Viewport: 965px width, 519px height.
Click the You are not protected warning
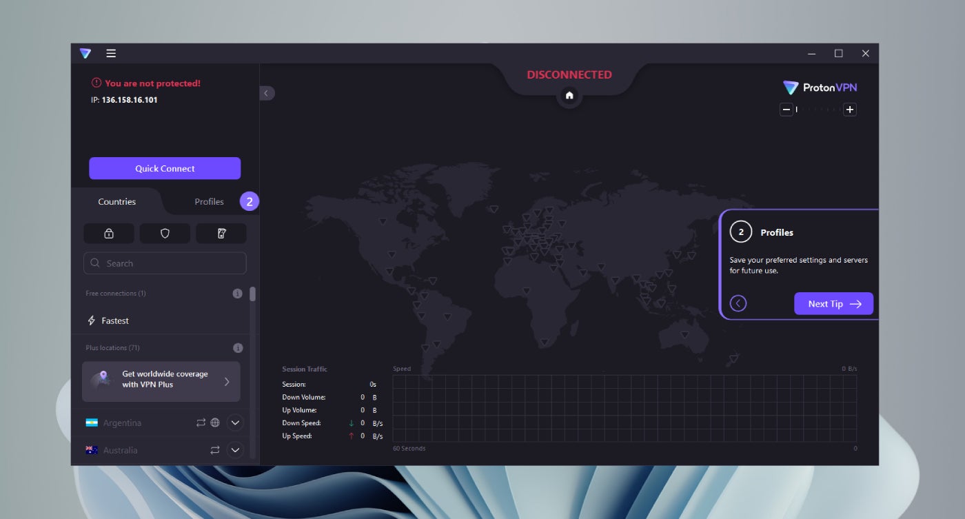click(x=146, y=83)
